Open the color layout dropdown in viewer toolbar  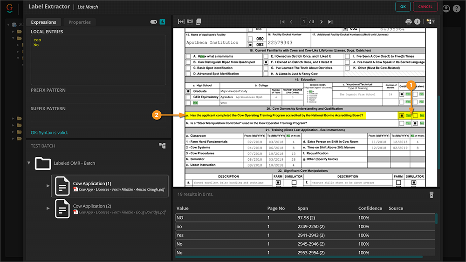pyautogui.click(x=431, y=22)
